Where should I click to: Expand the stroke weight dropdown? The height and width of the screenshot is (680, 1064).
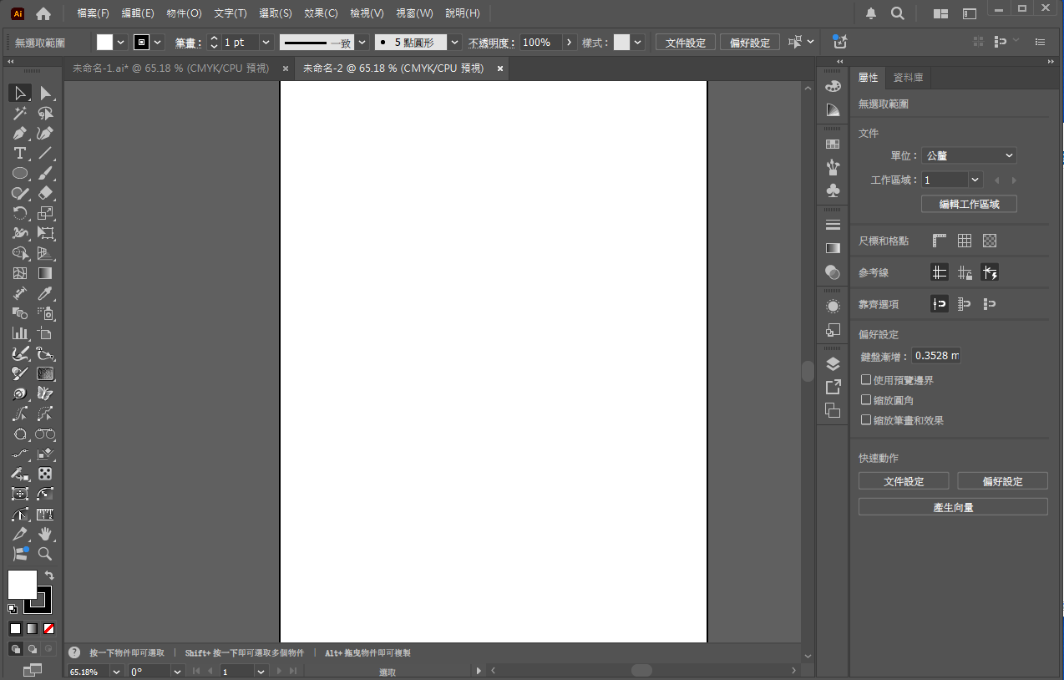pos(266,43)
